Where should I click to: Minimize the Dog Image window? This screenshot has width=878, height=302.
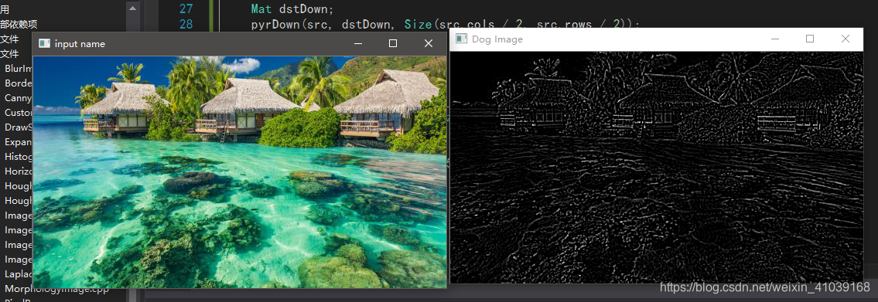(x=775, y=39)
